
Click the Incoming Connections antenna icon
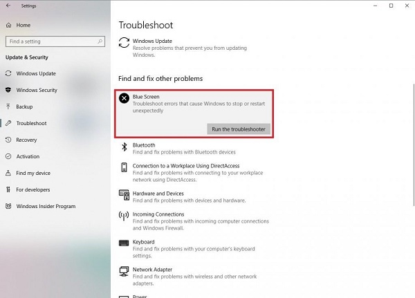124,216
